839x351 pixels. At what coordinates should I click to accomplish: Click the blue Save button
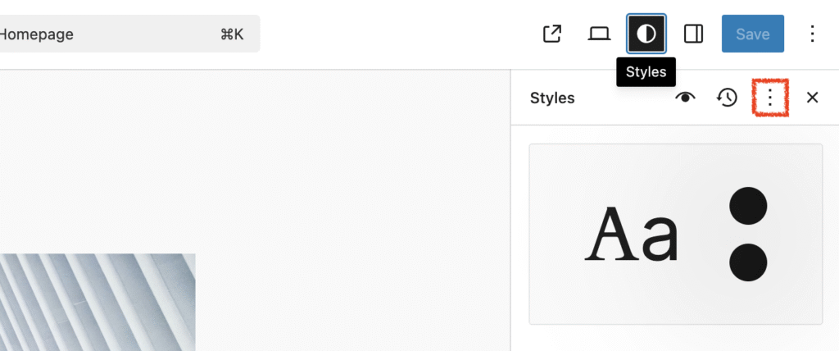click(752, 34)
